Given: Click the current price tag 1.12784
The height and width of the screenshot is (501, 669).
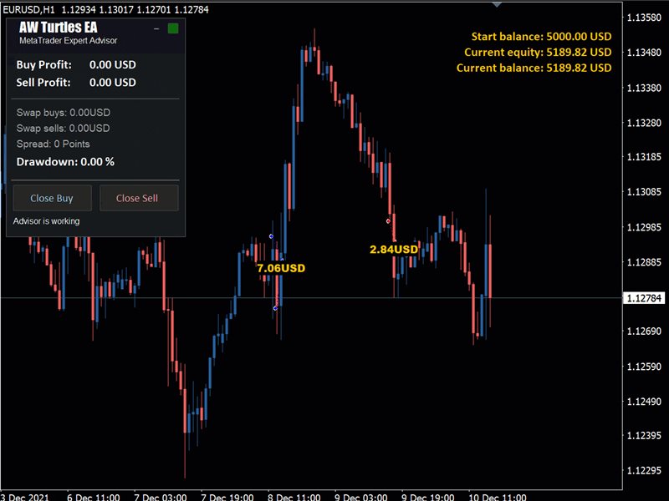Looking at the screenshot, I should [x=645, y=298].
